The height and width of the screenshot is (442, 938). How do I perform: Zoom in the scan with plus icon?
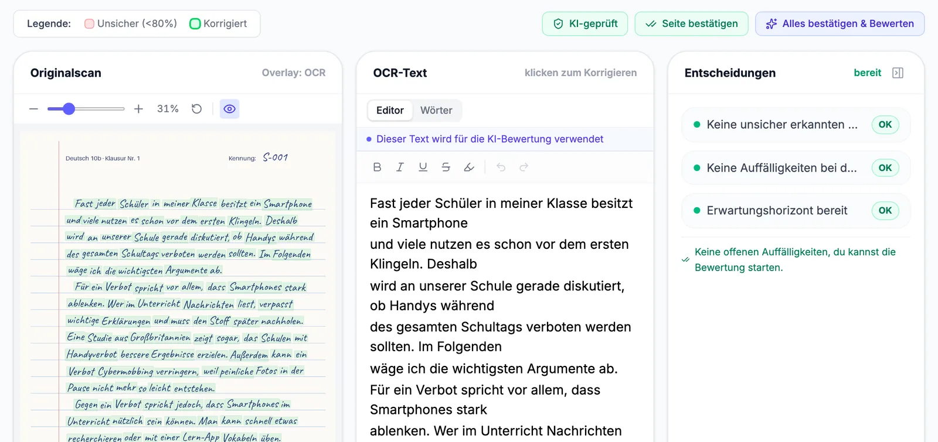pyautogui.click(x=138, y=109)
